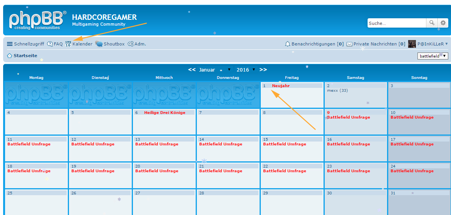Click the Kalender date icon
This screenshot has height=215, width=451.
[x=68, y=44]
